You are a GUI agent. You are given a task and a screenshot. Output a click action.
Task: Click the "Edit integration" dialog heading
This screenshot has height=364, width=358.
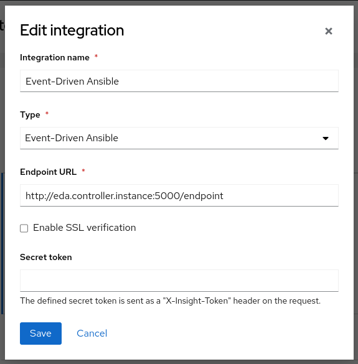tap(72, 30)
